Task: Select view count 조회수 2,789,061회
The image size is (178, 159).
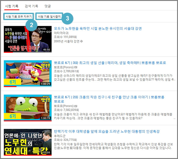Action: [x=66, y=71]
